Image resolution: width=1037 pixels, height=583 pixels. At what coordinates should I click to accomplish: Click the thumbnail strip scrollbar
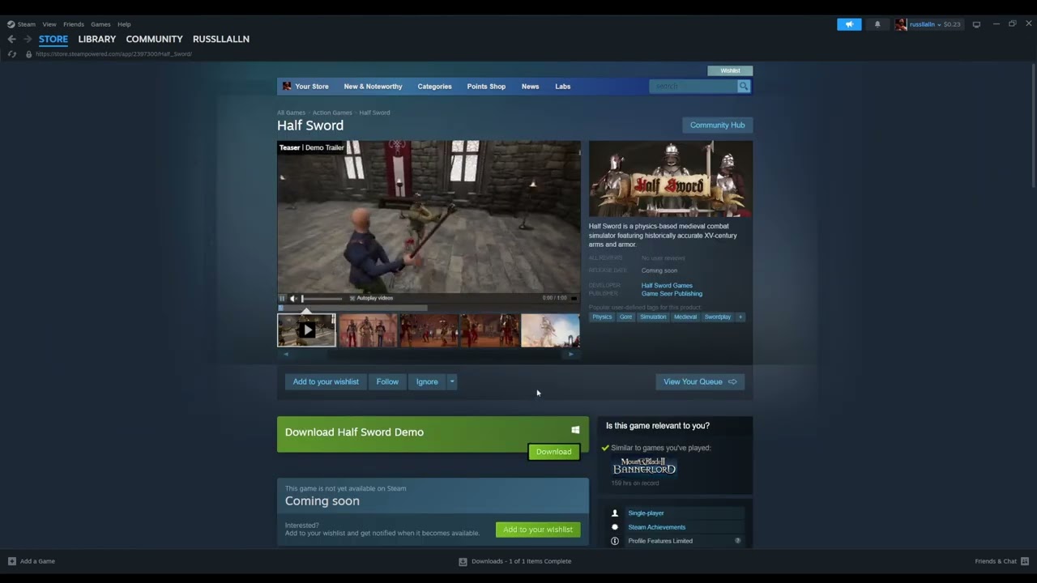429,354
